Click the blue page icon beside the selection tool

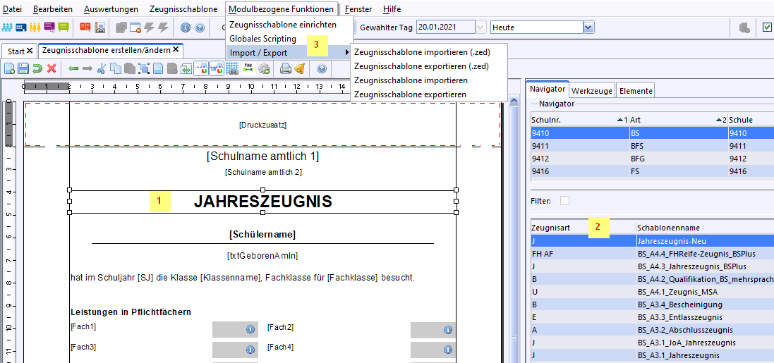157,68
